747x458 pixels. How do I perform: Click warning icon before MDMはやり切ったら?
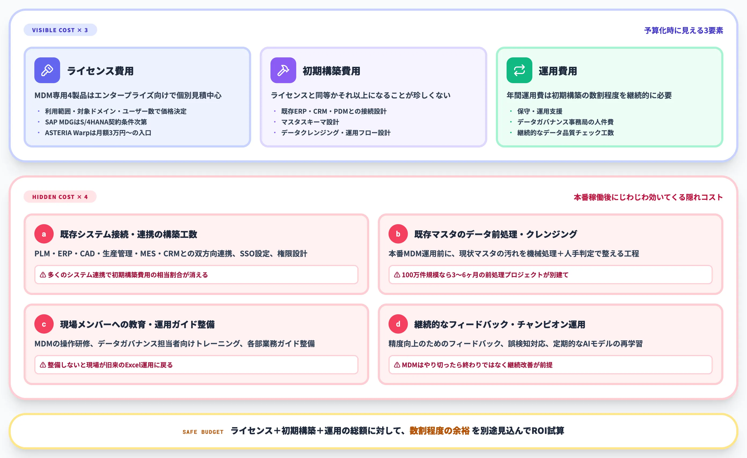(x=397, y=365)
